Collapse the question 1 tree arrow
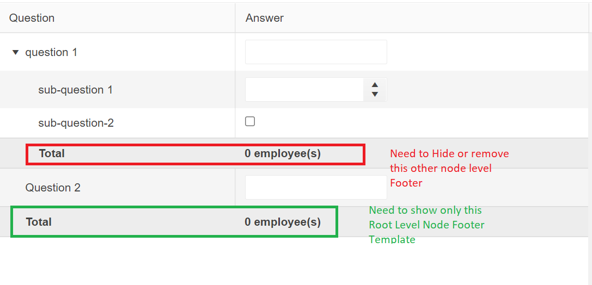 (15, 53)
